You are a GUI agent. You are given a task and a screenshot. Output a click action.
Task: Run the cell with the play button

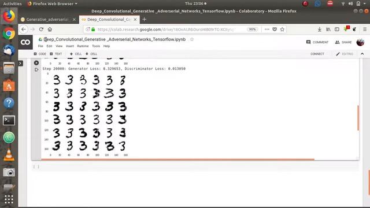(36, 63)
